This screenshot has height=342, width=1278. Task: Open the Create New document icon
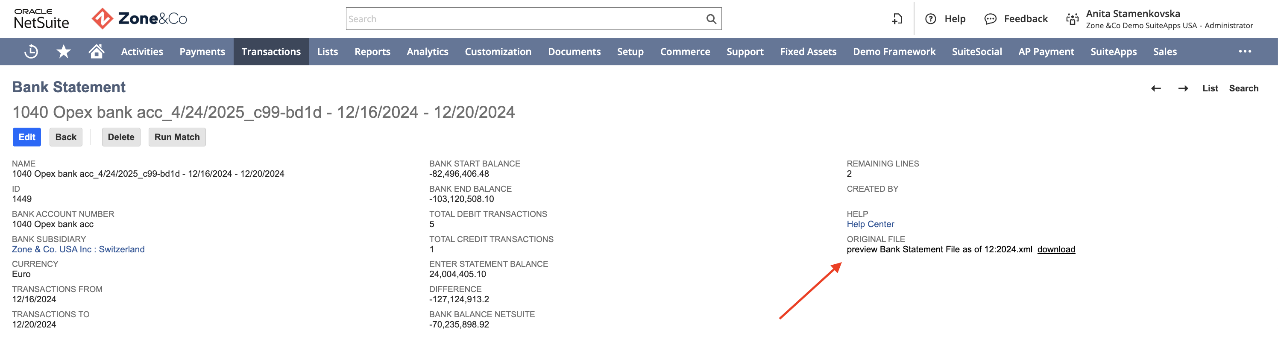pyautogui.click(x=897, y=19)
